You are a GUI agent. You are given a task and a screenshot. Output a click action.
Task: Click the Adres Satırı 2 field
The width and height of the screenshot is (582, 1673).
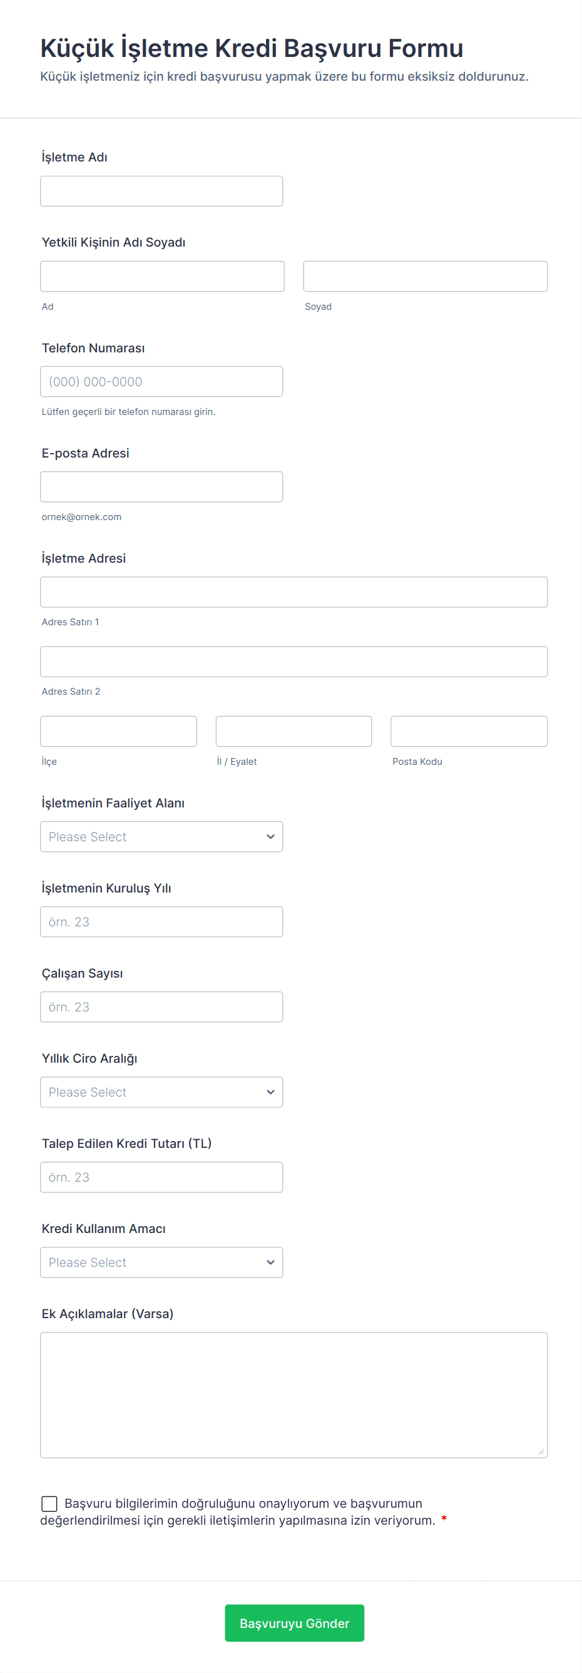tap(294, 661)
